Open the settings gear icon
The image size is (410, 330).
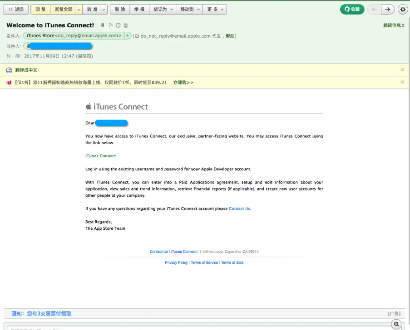tap(403, 10)
